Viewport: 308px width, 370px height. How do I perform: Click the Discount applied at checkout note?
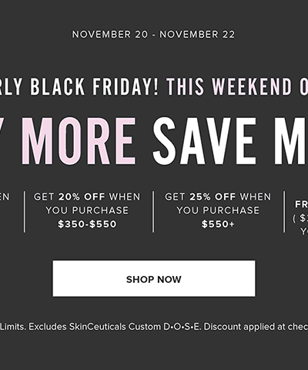(256, 327)
